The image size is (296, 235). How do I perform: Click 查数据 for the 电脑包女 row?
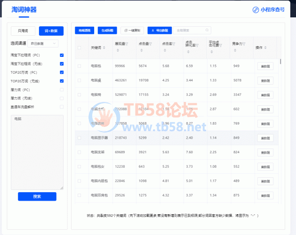(x=265, y=167)
